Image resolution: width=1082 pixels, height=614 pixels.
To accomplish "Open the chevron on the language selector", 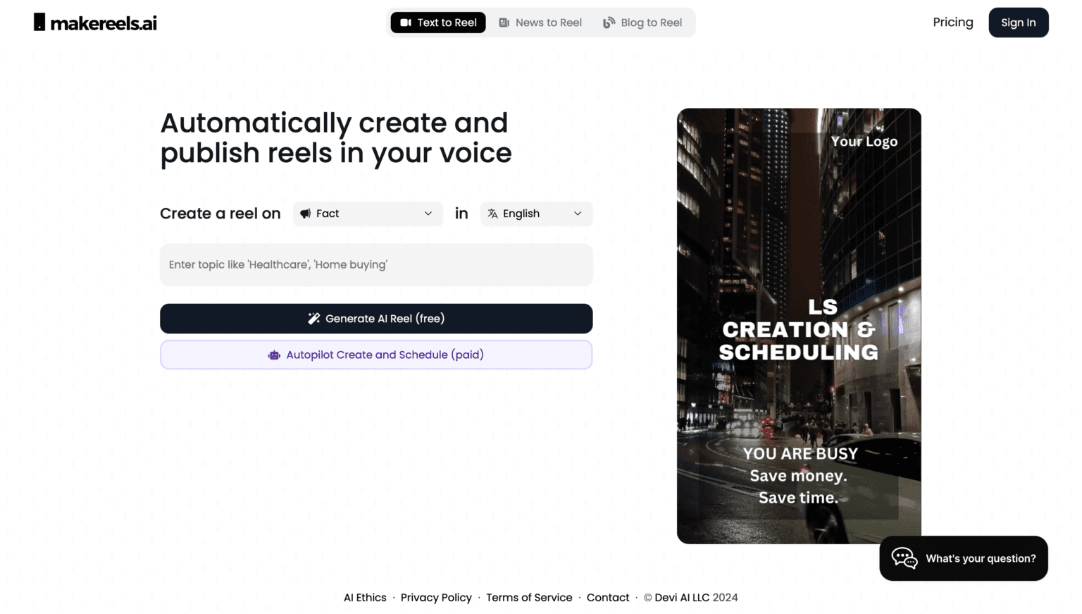I will 577,213.
